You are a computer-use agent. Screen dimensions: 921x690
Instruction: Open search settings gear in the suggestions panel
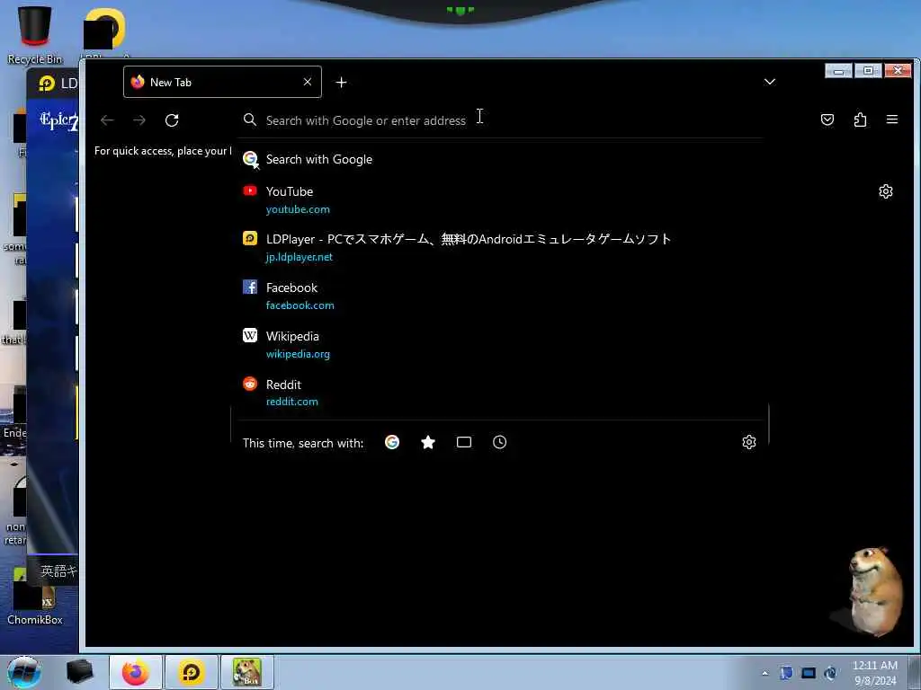[749, 442]
